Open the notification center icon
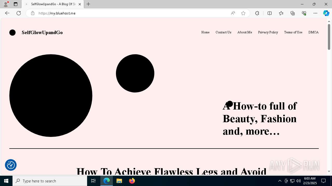Screen dimensions: 332x186 323,181
